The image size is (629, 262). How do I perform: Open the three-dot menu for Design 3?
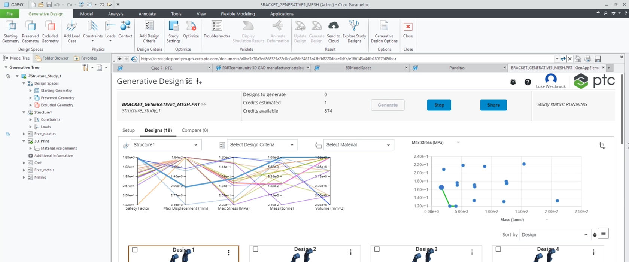pos(472,252)
